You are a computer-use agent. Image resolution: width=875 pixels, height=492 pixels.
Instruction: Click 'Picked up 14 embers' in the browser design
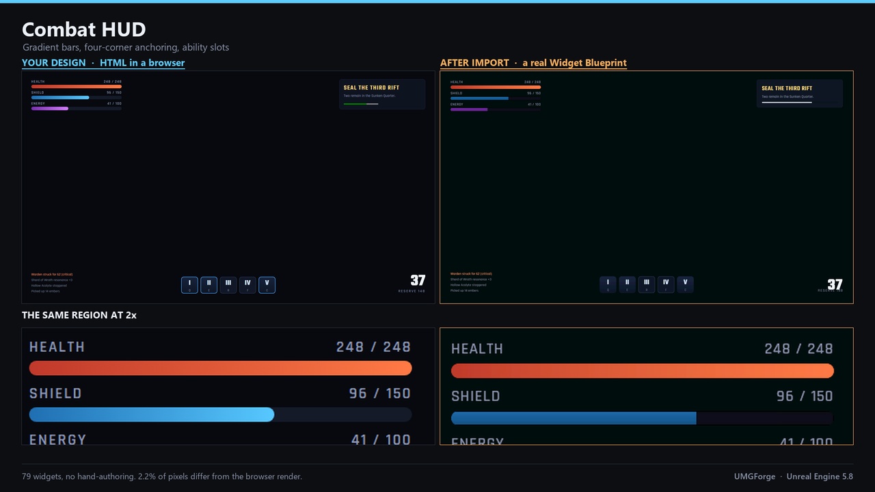tap(45, 291)
